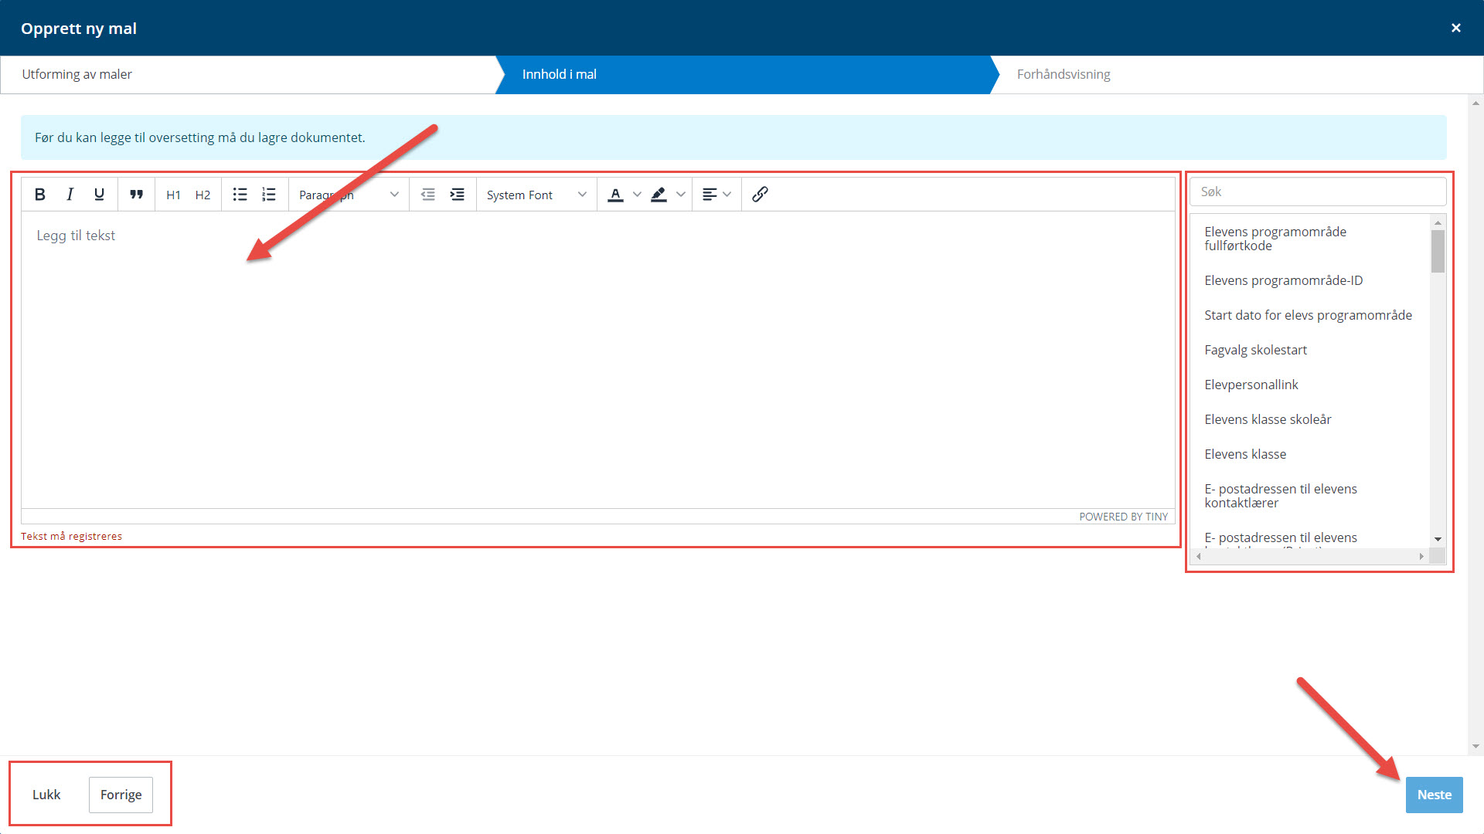
Task: Apply Heading 1 style
Action: coord(173,195)
